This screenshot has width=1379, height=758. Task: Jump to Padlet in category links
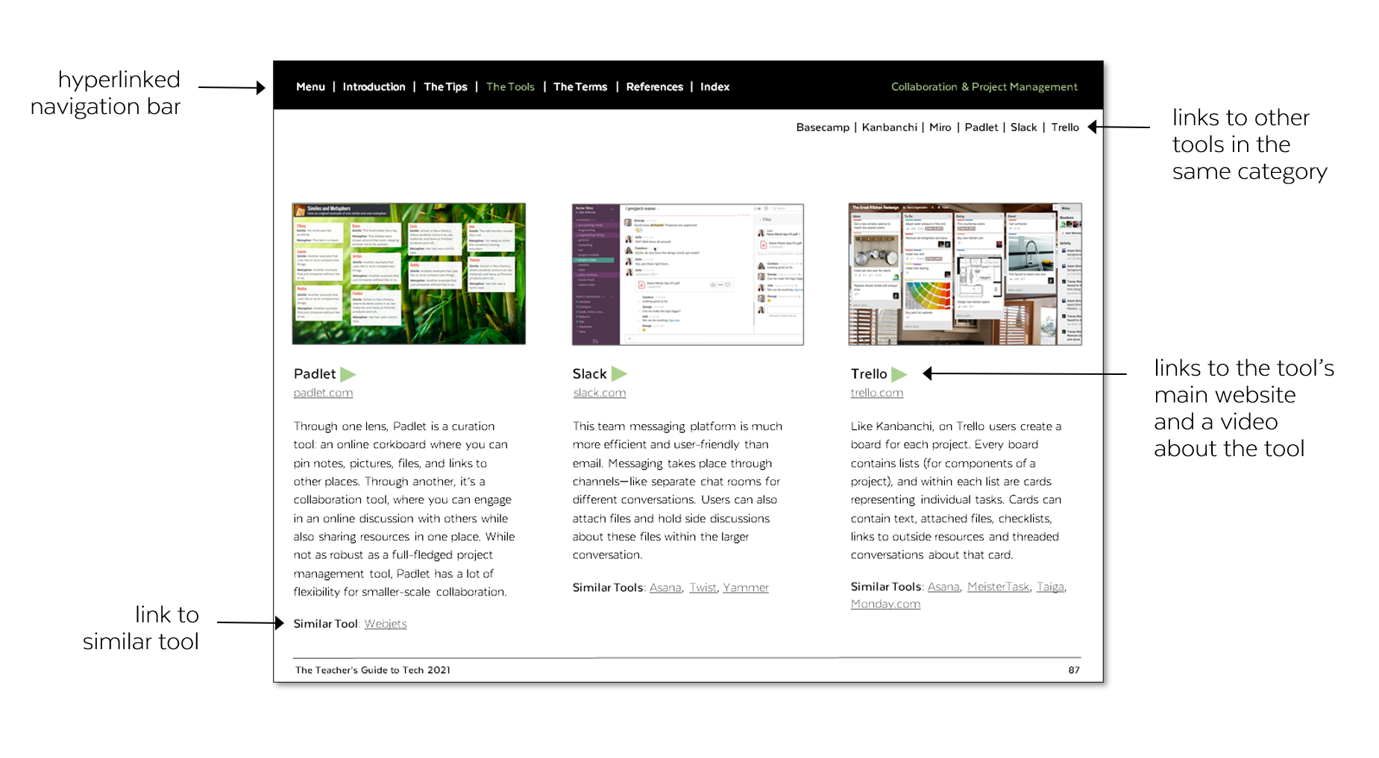[981, 127]
